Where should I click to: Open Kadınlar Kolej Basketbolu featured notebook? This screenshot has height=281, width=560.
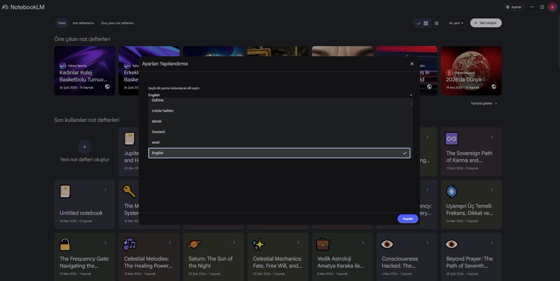click(84, 70)
